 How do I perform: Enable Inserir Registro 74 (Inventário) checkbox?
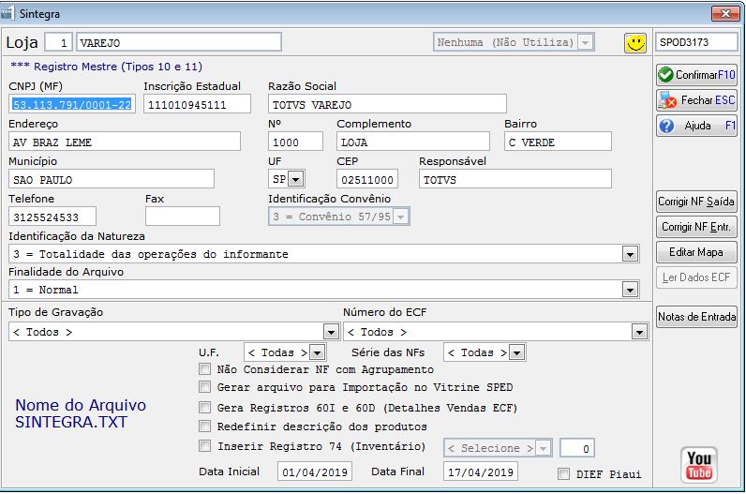tap(204, 445)
